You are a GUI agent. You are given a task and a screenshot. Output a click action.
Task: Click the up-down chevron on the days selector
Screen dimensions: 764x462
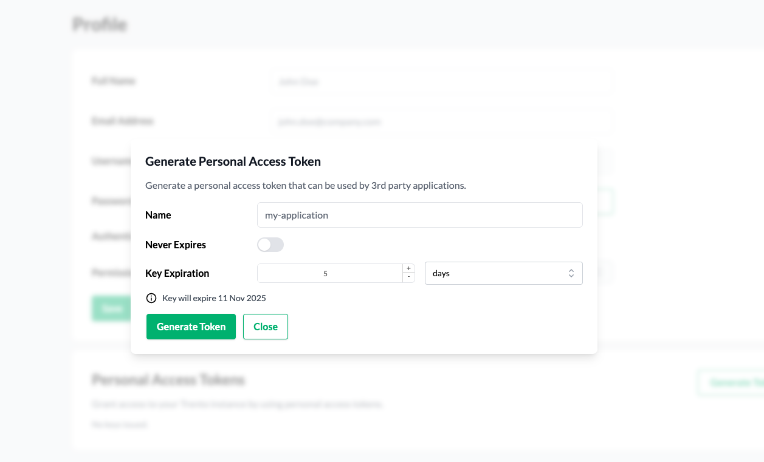point(571,273)
